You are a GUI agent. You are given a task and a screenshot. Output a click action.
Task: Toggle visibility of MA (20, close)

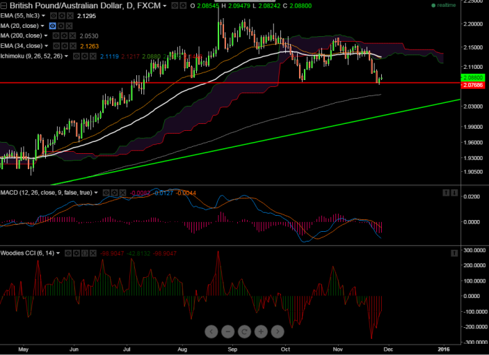(54, 25)
